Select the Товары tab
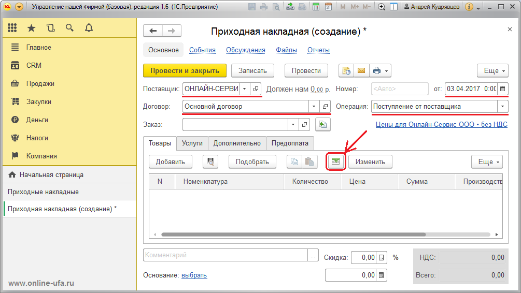 160,143
